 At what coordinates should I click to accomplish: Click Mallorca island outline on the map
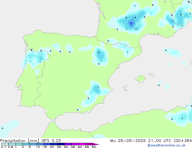[140, 79]
